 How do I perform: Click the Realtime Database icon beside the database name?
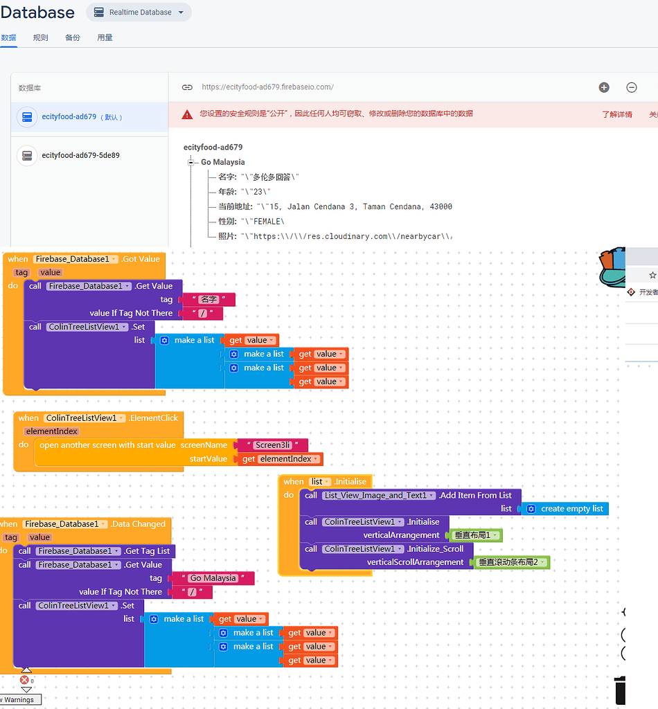tap(98, 12)
